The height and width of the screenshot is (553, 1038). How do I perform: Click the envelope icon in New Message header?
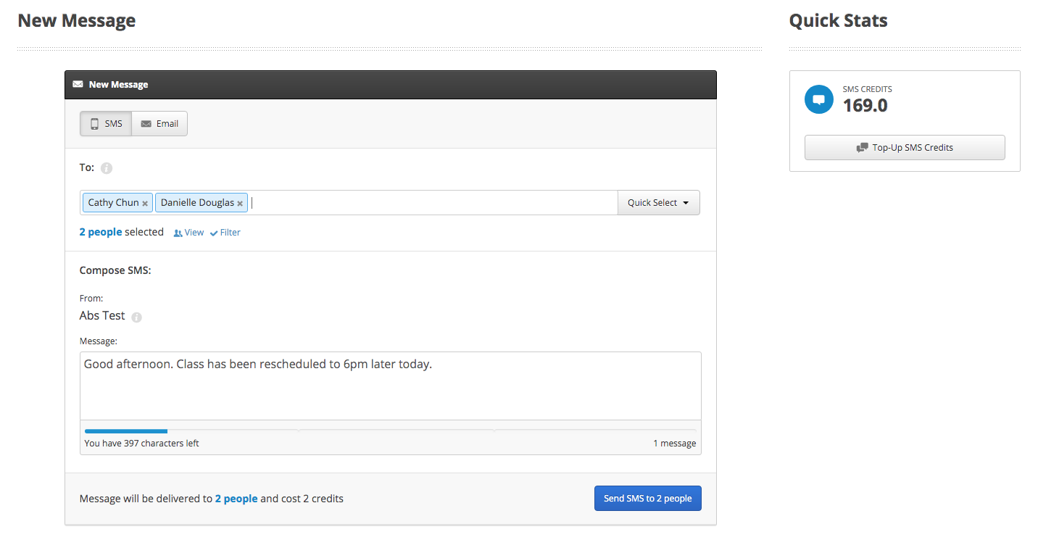coord(78,84)
